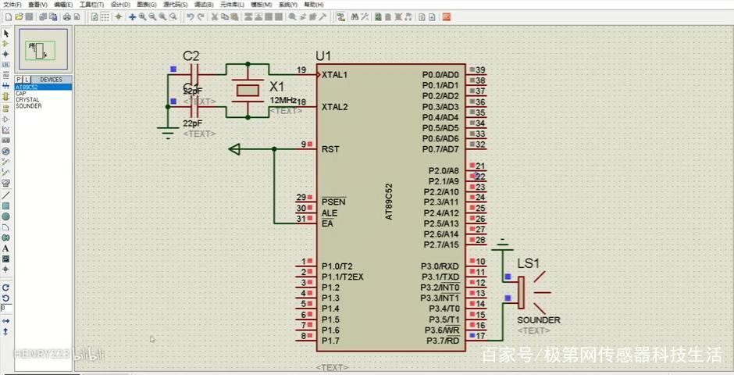Click the Cut scissors icon
This screenshot has width=734, height=375.
coord(215,17)
